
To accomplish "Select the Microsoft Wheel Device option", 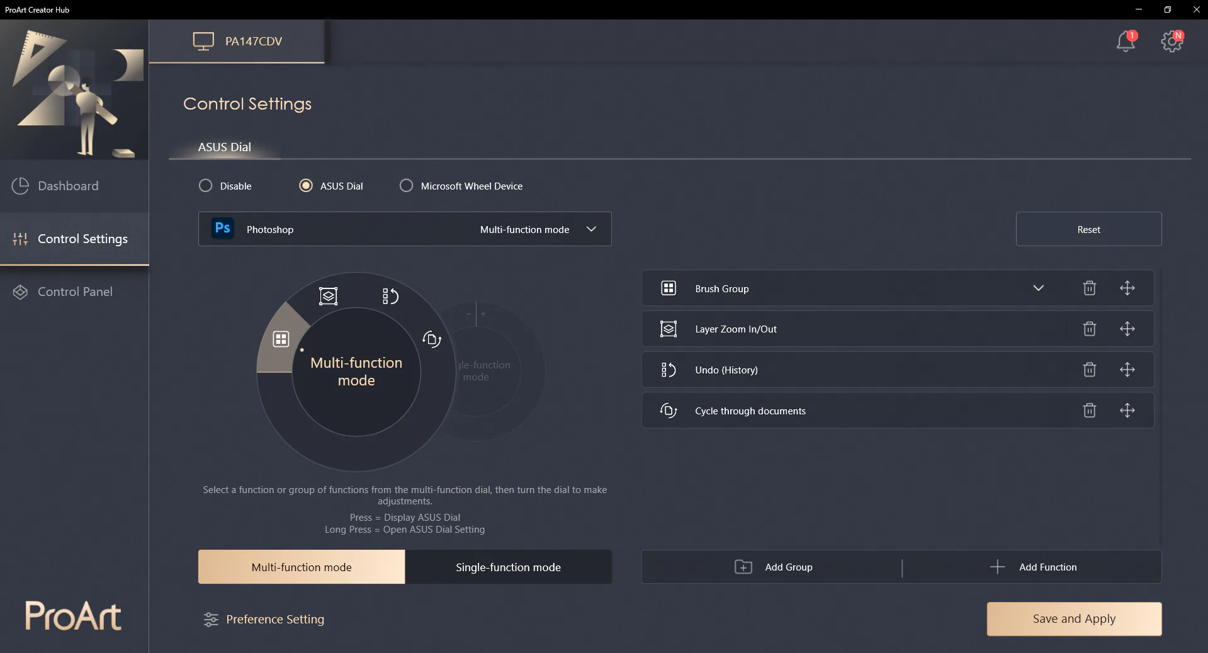I will pyautogui.click(x=407, y=186).
